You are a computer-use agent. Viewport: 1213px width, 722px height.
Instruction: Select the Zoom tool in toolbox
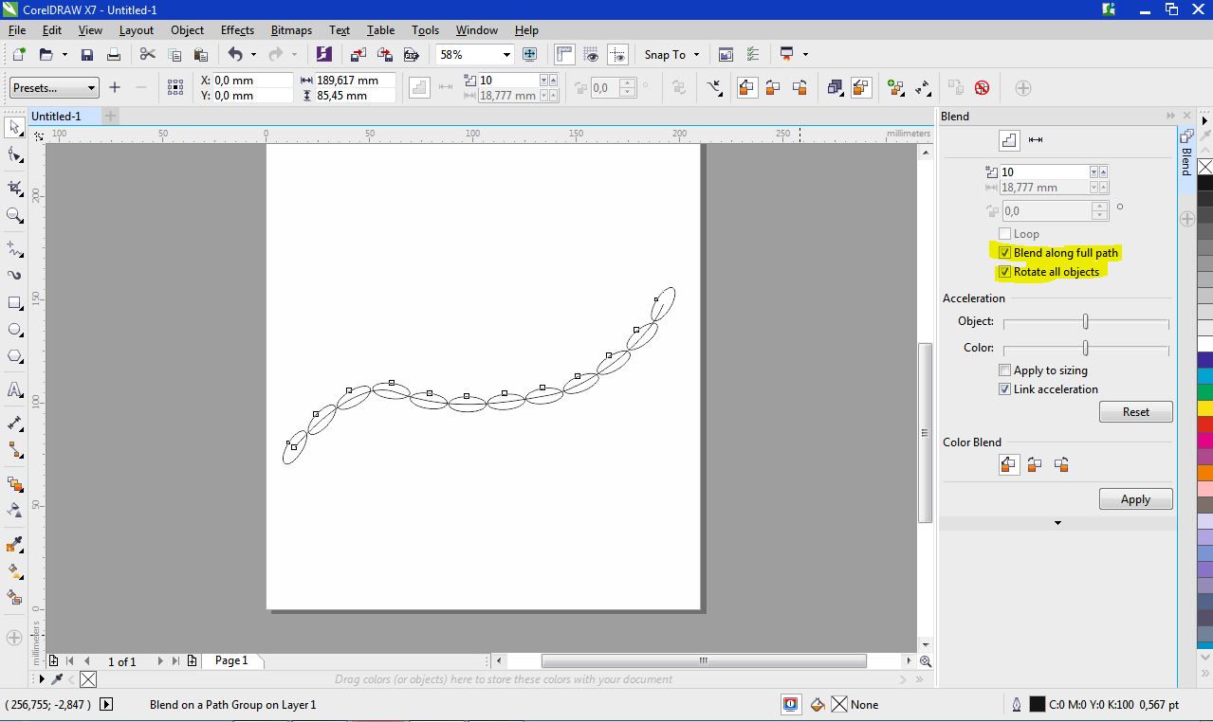[14, 215]
